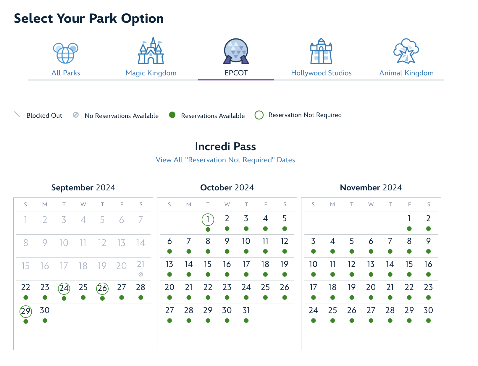Screen dimensions: 478x366
Task: Select October 1 circled date
Action: click(x=208, y=219)
